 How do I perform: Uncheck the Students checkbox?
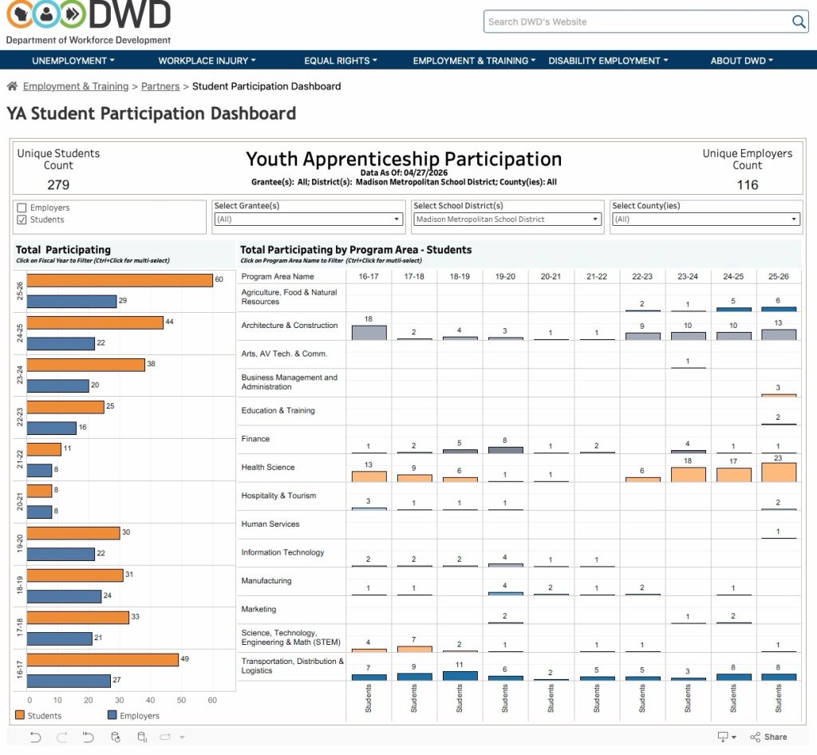click(x=22, y=219)
